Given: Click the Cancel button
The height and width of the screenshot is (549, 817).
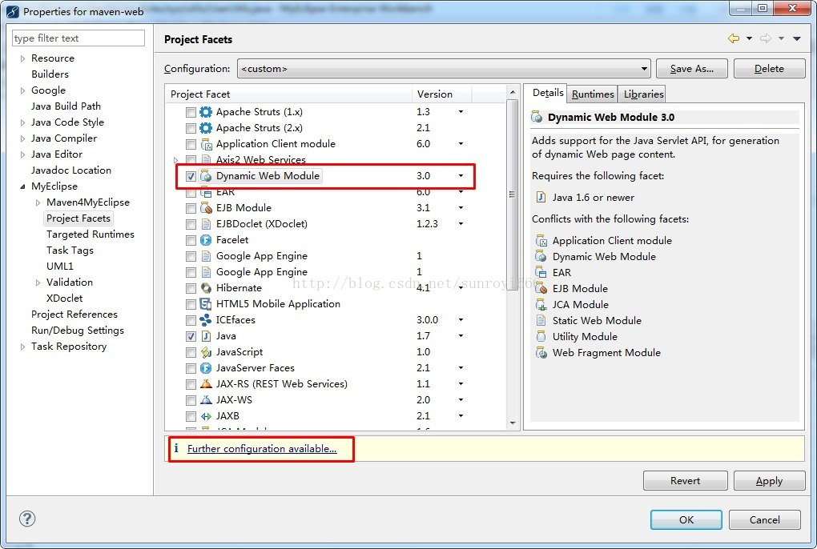Looking at the screenshot, I should tap(764, 520).
